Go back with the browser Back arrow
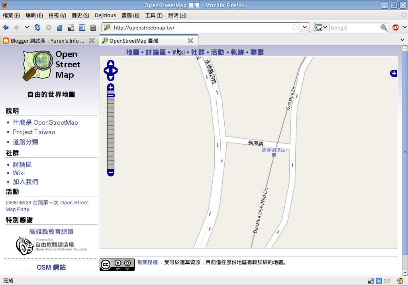Screen dimensions: 408x286 click(6, 27)
